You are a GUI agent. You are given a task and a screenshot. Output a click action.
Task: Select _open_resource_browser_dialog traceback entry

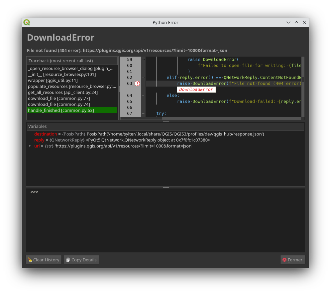(x=72, y=69)
